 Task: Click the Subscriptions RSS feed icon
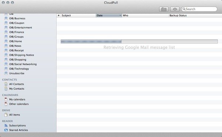point(6,126)
